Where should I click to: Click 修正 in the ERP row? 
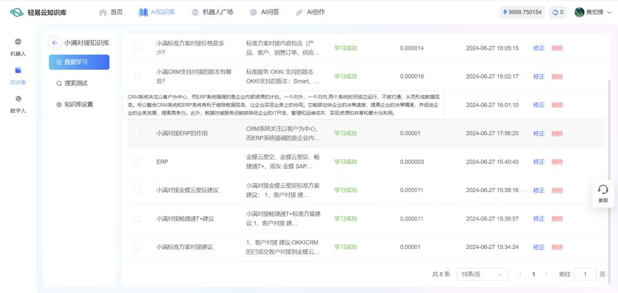(x=539, y=162)
